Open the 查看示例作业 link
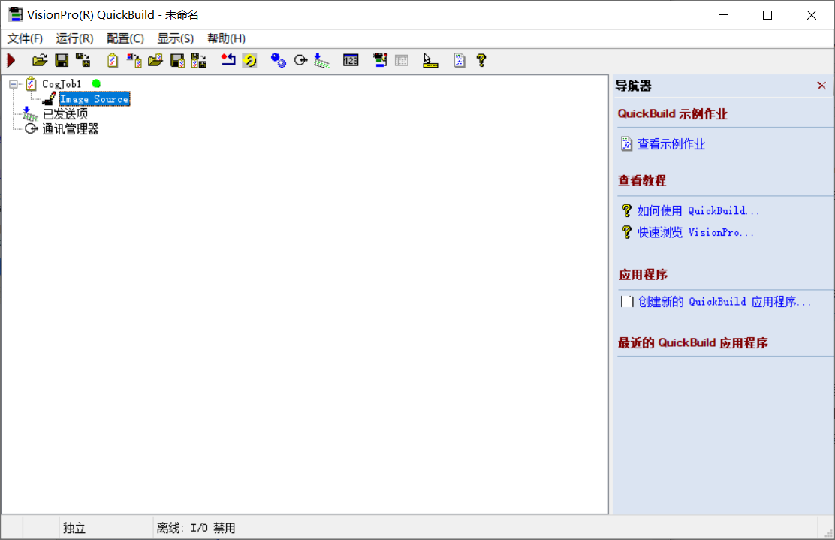Screen dimensions: 835x540 pos(671,144)
